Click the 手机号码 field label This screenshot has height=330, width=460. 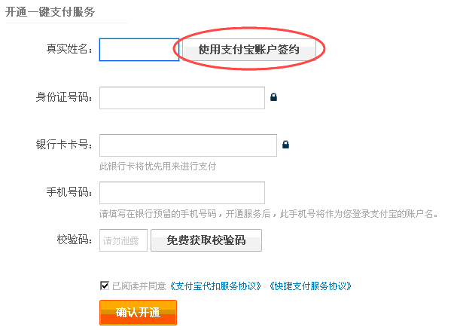[x=69, y=193]
